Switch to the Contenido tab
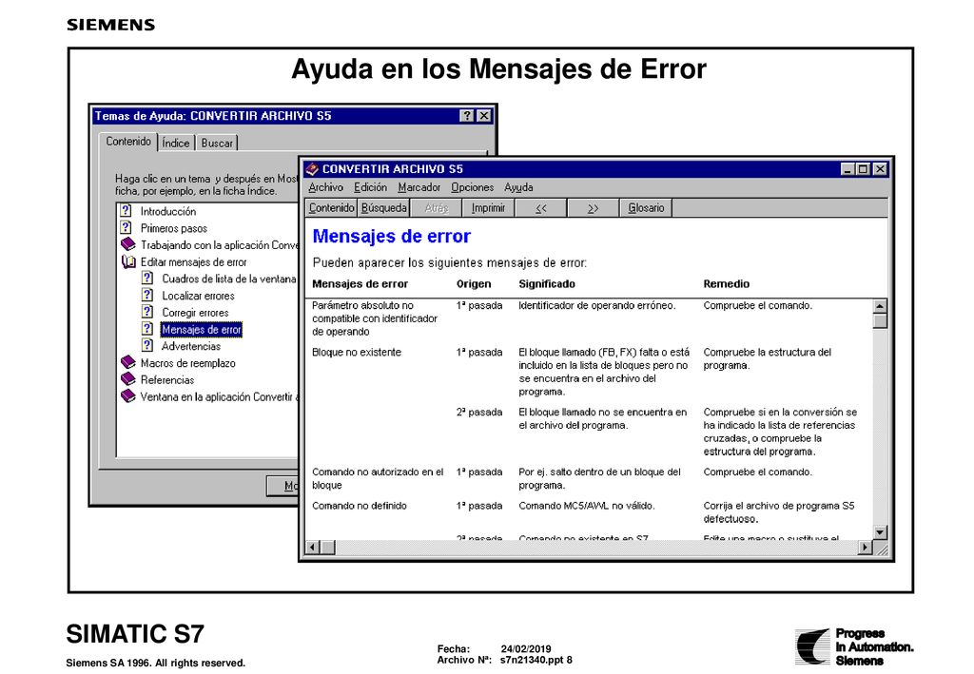Image resolution: width=974 pixels, height=674 pixels. click(x=128, y=142)
